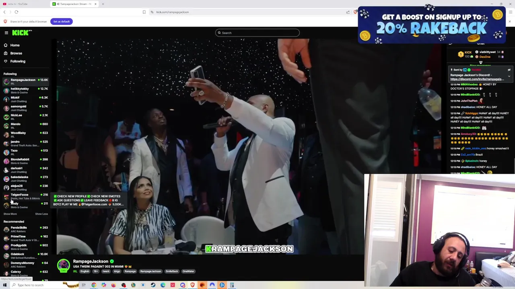515x289 pixels.
Task: Open Cabrzy recommended channel
Action: [x=26, y=273]
